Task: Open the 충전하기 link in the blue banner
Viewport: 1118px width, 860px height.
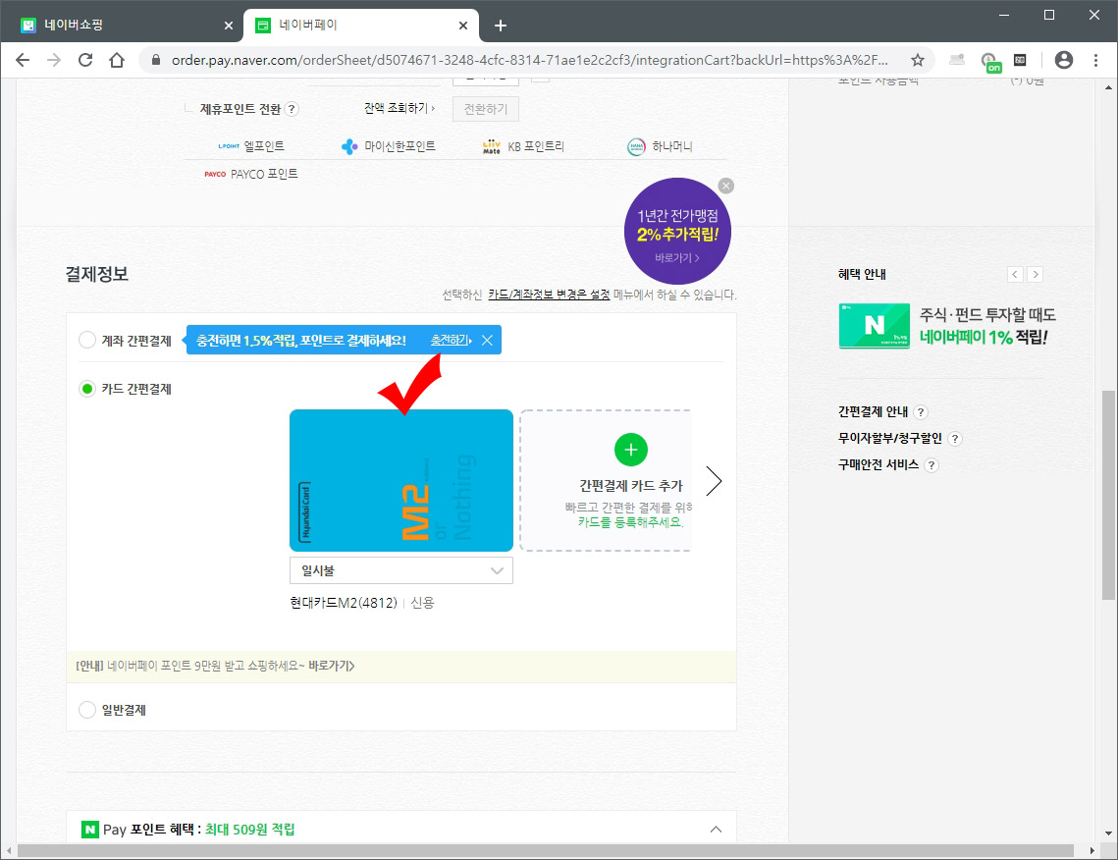Action: pyautogui.click(x=452, y=340)
